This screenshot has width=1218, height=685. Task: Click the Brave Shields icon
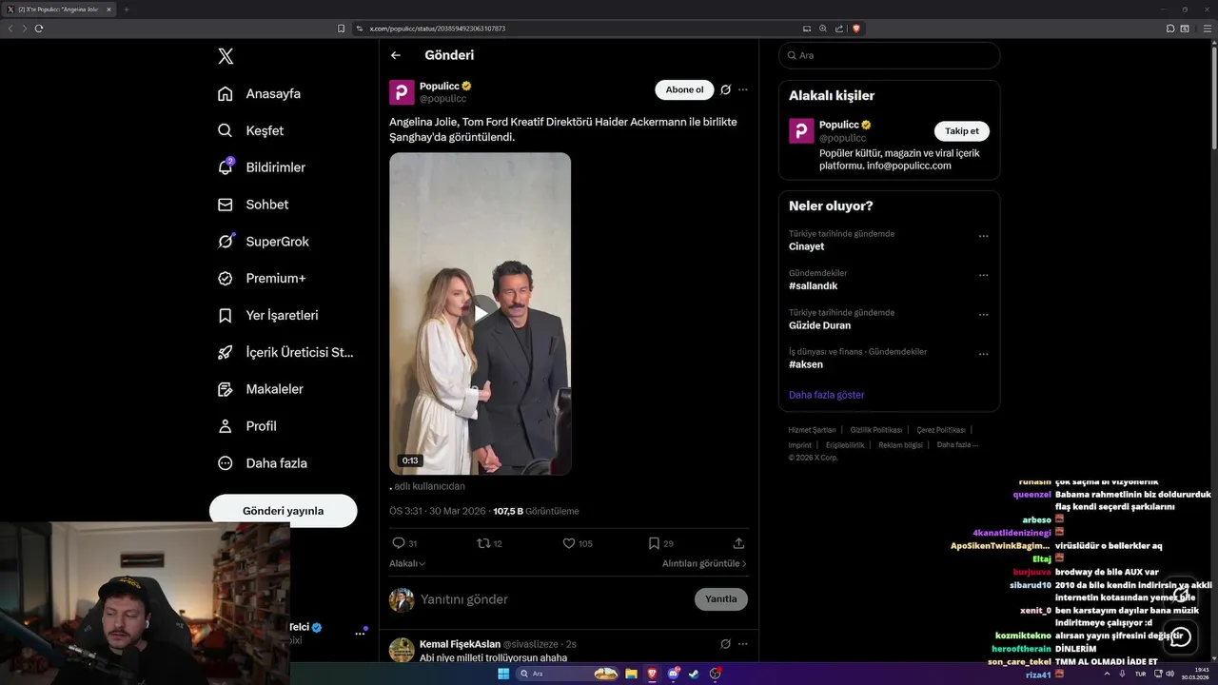click(856, 29)
